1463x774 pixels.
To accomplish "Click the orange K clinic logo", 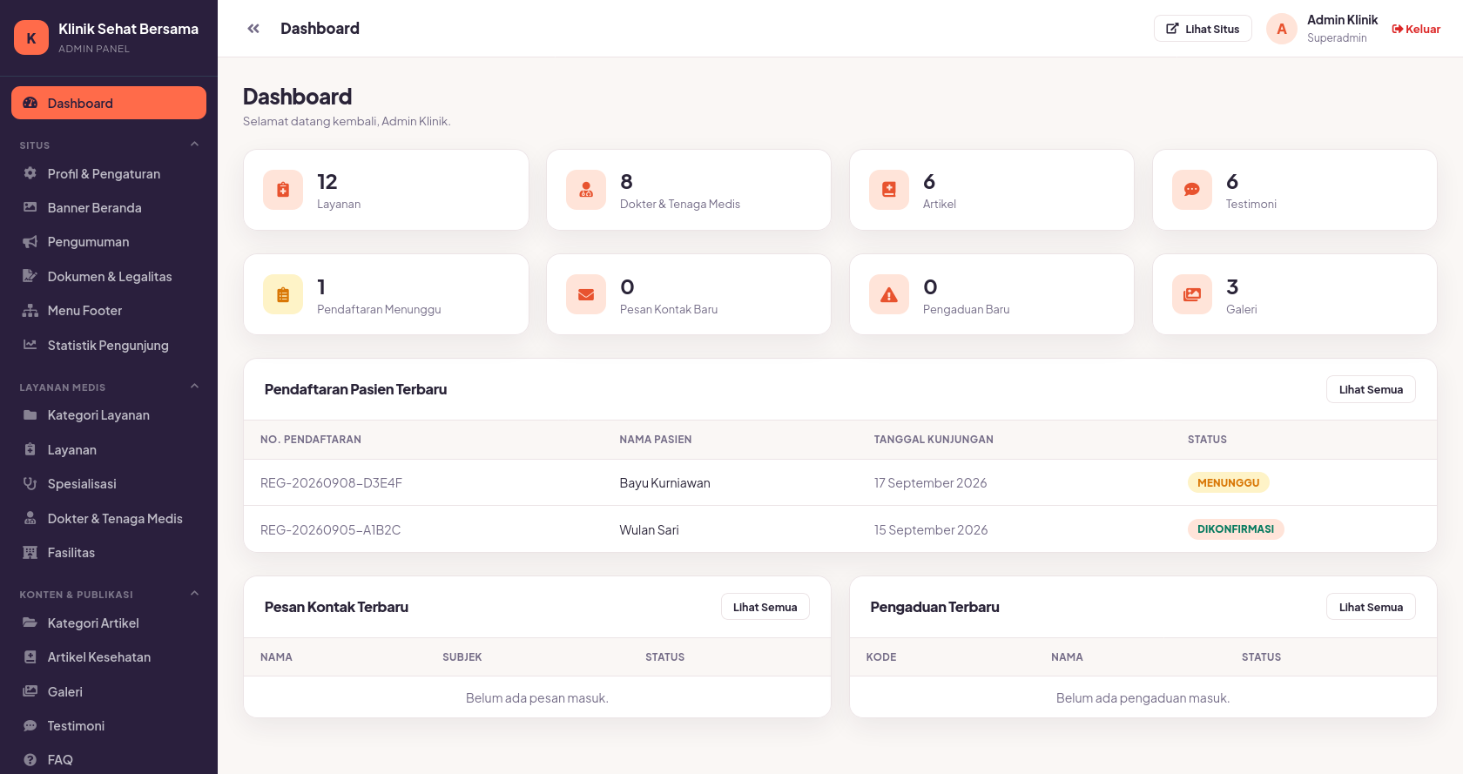I will pyautogui.click(x=31, y=37).
